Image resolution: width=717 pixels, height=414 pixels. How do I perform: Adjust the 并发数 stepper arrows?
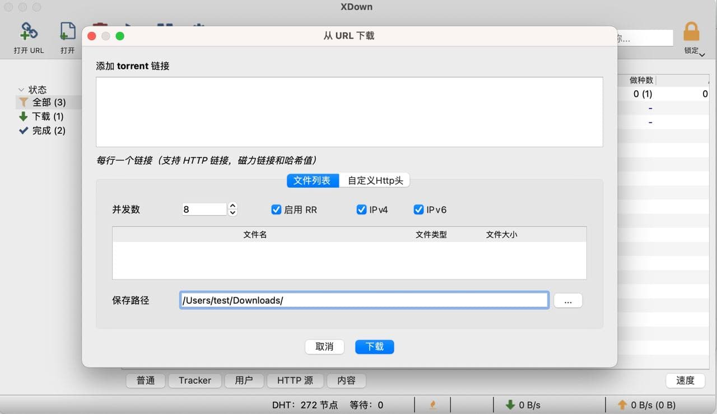[233, 210]
